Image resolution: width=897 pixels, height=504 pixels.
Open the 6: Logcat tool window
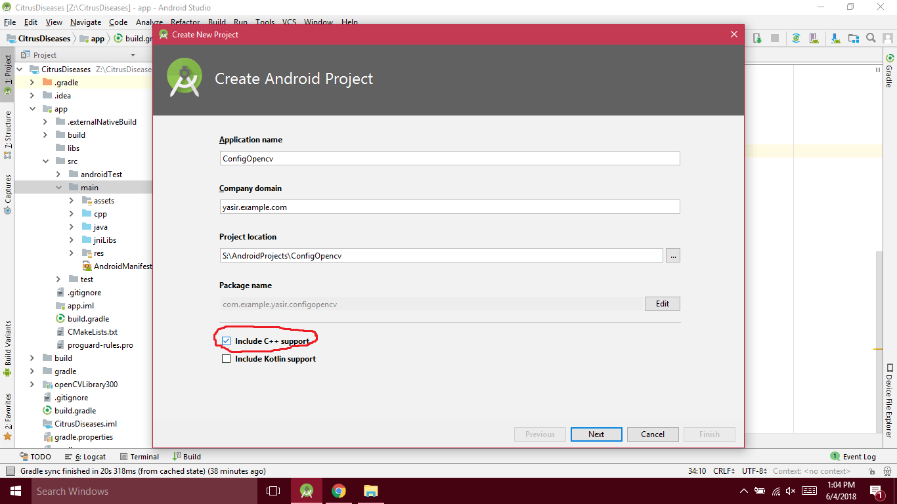85,457
